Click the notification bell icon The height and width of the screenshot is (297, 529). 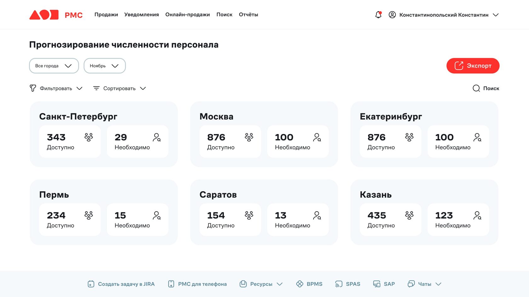[378, 15]
